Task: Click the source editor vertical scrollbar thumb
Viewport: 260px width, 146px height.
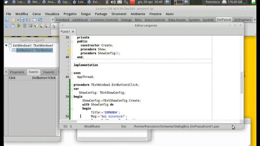Action: click(x=242, y=83)
